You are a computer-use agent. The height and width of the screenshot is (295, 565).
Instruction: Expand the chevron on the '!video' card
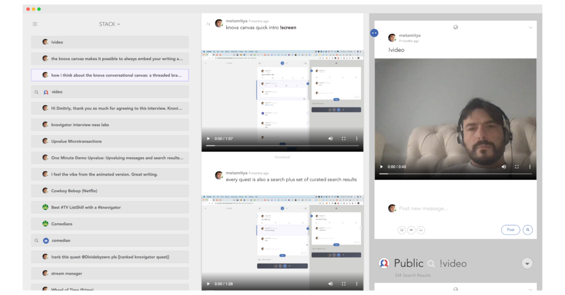tap(530, 28)
